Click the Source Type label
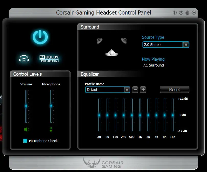 tap(153, 37)
